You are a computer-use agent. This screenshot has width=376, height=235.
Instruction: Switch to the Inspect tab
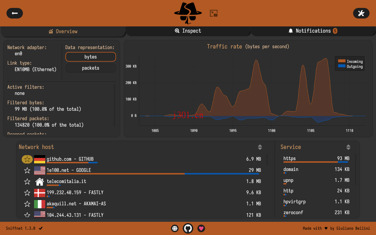tap(188, 31)
